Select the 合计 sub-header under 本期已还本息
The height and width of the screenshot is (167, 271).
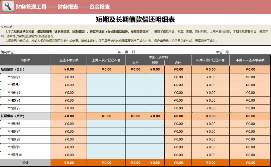point(178,63)
